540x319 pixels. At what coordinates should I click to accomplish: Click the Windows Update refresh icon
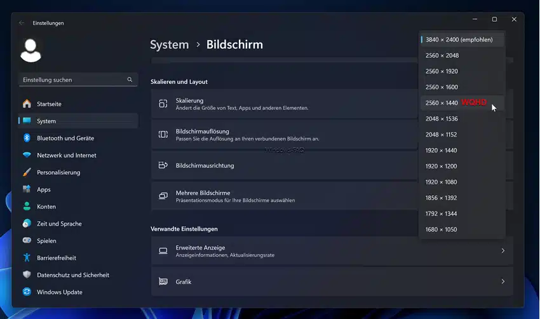[27, 292]
